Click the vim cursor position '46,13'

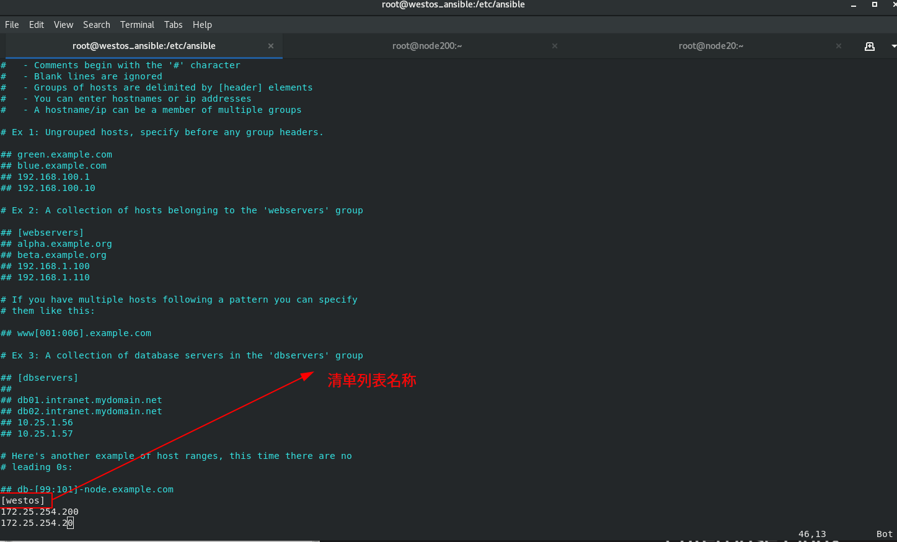pos(812,534)
